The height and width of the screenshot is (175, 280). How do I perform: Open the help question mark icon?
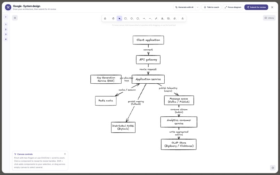pyautogui.click(x=273, y=168)
